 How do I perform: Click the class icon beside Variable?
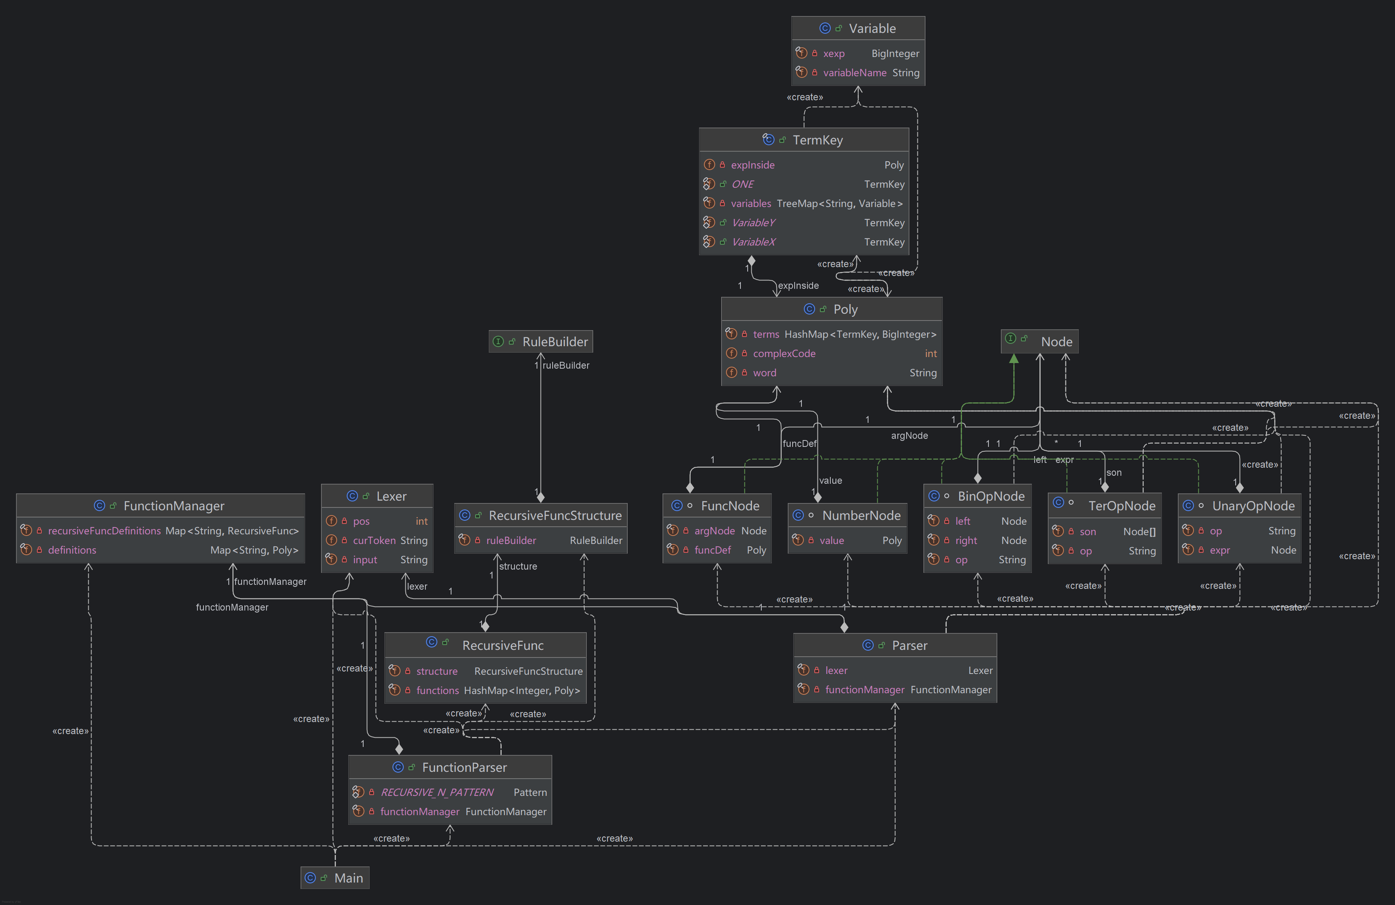[x=825, y=28]
